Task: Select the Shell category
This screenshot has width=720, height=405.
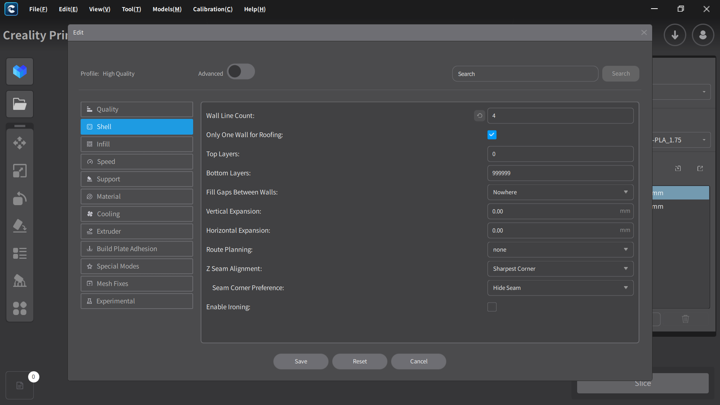Action: (137, 127)
